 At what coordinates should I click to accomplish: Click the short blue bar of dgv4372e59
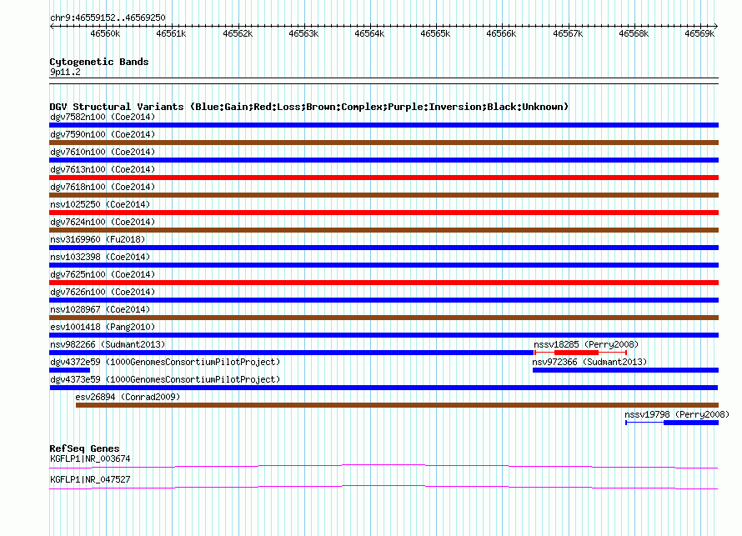[x=69, y=370]
